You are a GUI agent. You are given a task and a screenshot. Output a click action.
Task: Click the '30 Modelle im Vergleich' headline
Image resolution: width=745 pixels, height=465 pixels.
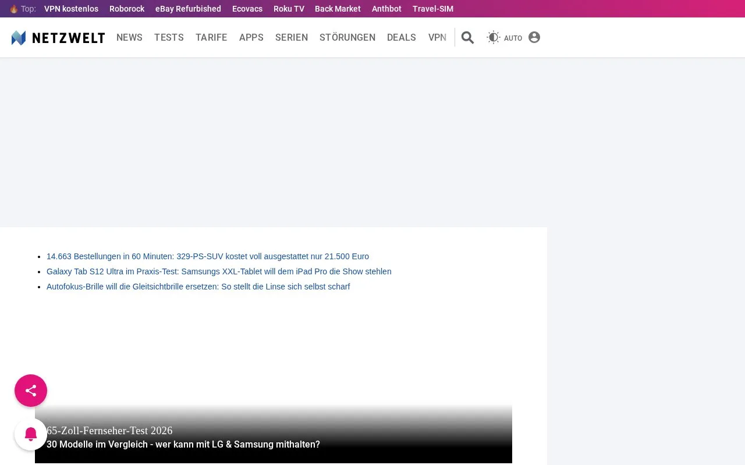(183, 445)
